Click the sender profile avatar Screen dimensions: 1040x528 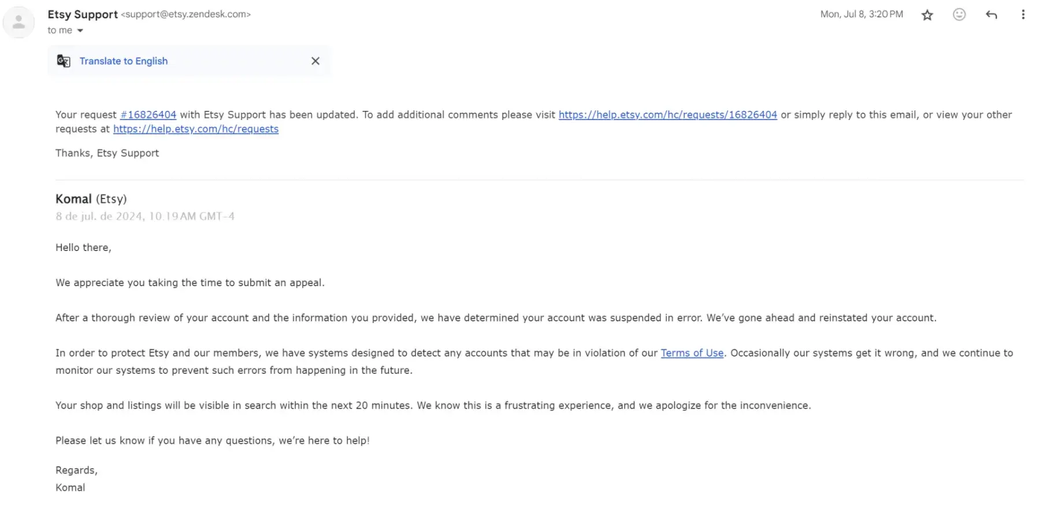pyautogui.click(x=18, y=23)
